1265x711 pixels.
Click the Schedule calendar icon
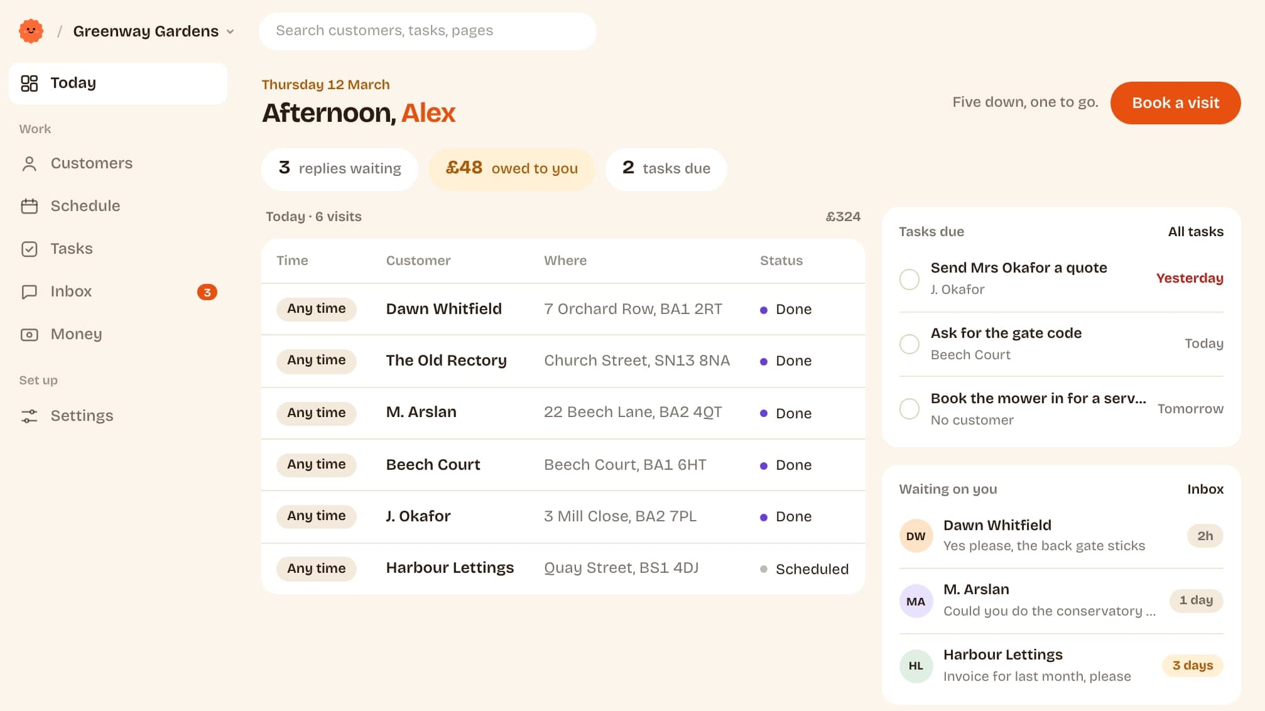(30, 206)
